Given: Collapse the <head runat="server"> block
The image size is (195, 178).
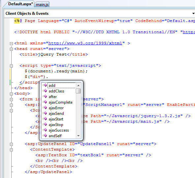Looking at the screenshot, I should 11,49.
